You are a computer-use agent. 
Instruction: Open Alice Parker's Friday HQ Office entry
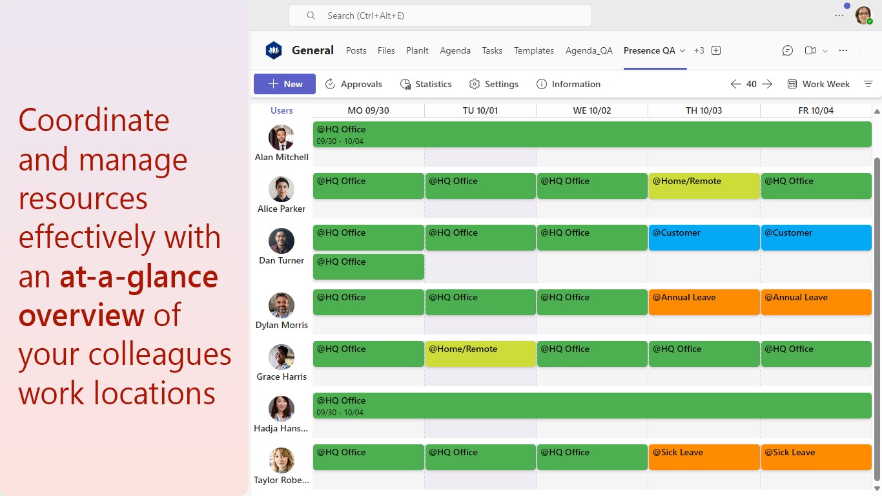816,186
